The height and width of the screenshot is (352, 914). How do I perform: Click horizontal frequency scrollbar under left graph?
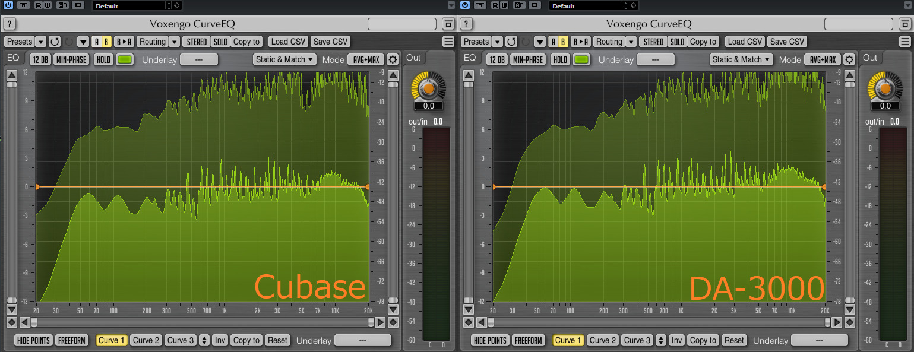[x=203, y=322]
